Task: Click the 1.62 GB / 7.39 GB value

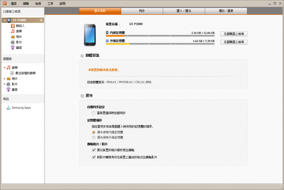Action: coord(204,41)
